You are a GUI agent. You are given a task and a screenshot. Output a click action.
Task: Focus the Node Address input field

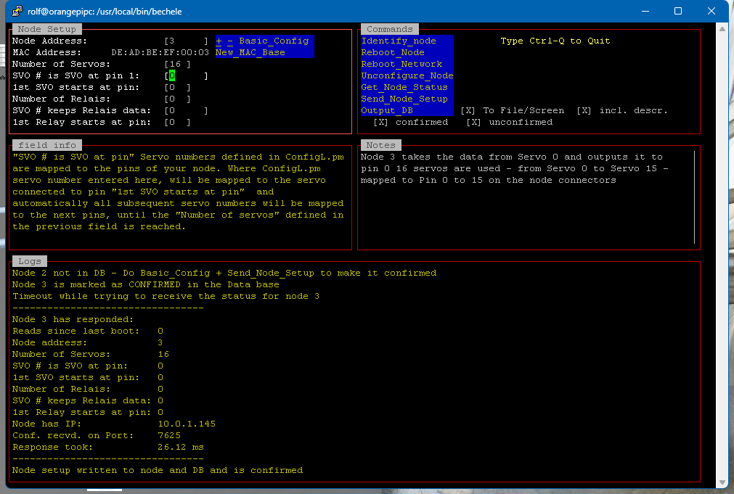186,41
